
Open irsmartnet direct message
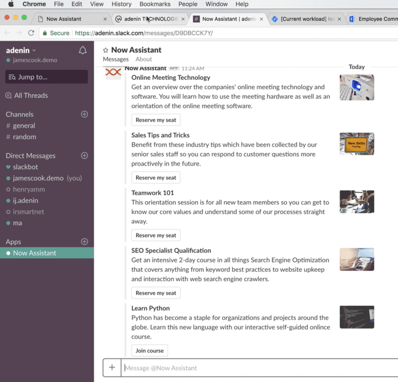28,212
